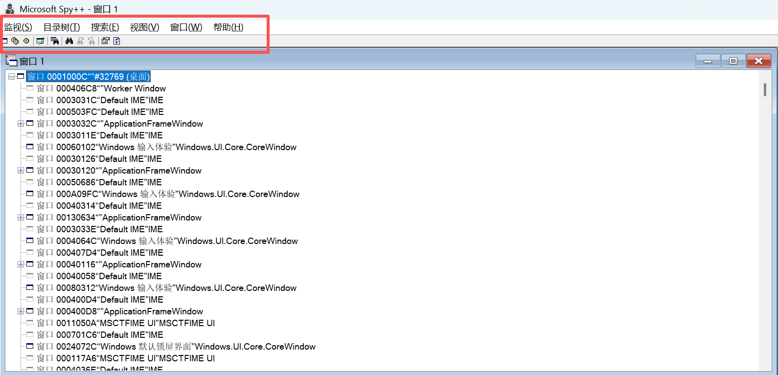Screen dimensions: 778x375
Task: Select row 00040314 "Default IME" IME
Action: click(99, 206)
